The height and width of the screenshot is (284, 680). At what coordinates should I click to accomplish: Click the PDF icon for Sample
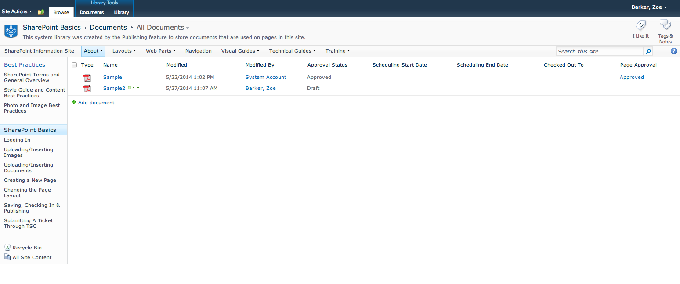(87, 78)
